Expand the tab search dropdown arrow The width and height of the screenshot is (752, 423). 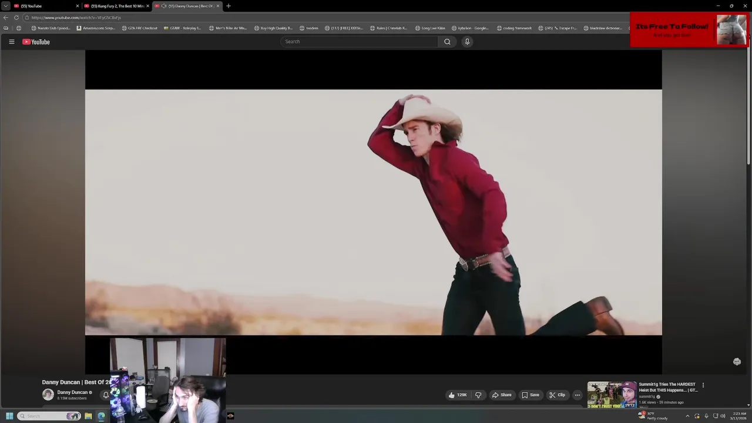[5, 6]
